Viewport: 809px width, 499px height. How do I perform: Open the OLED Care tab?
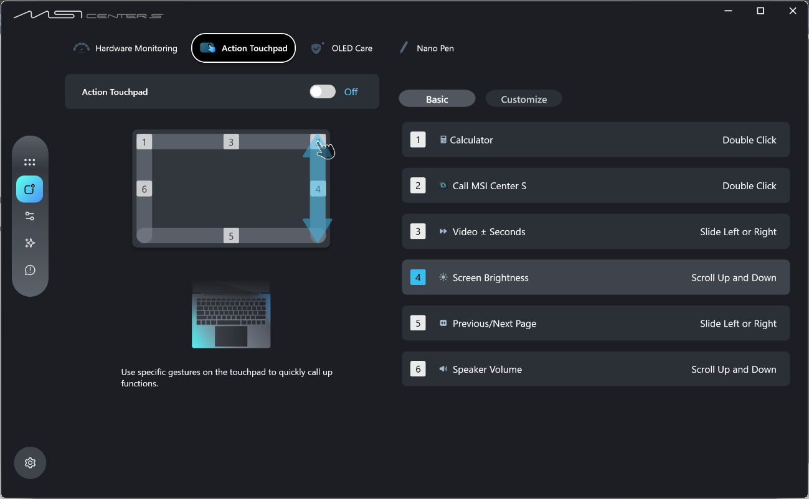click(342, 48)
